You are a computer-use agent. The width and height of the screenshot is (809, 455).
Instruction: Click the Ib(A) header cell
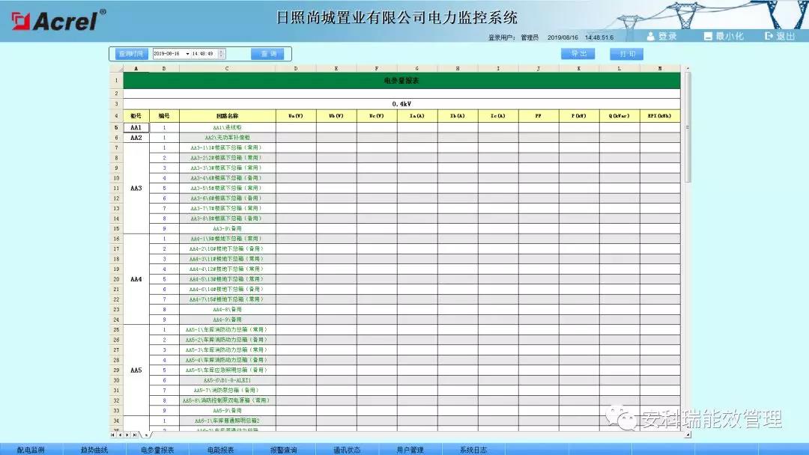[x=458, y=116]
